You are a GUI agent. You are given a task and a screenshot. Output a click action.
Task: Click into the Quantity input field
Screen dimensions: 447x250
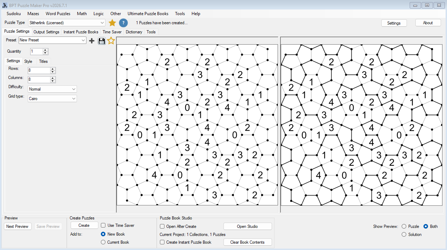point(37,52)
